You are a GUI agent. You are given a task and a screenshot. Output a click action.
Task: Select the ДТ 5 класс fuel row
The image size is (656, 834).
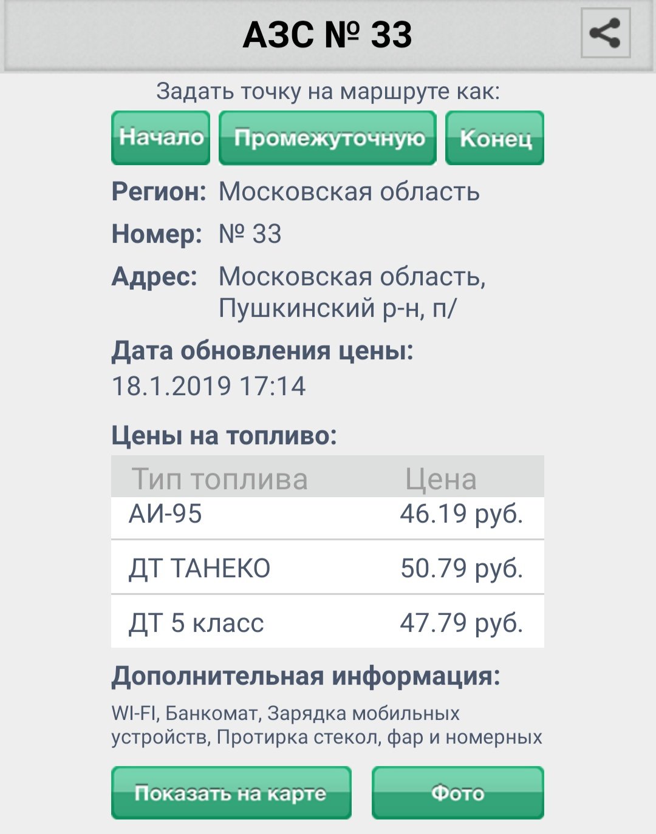coord(327,622)
